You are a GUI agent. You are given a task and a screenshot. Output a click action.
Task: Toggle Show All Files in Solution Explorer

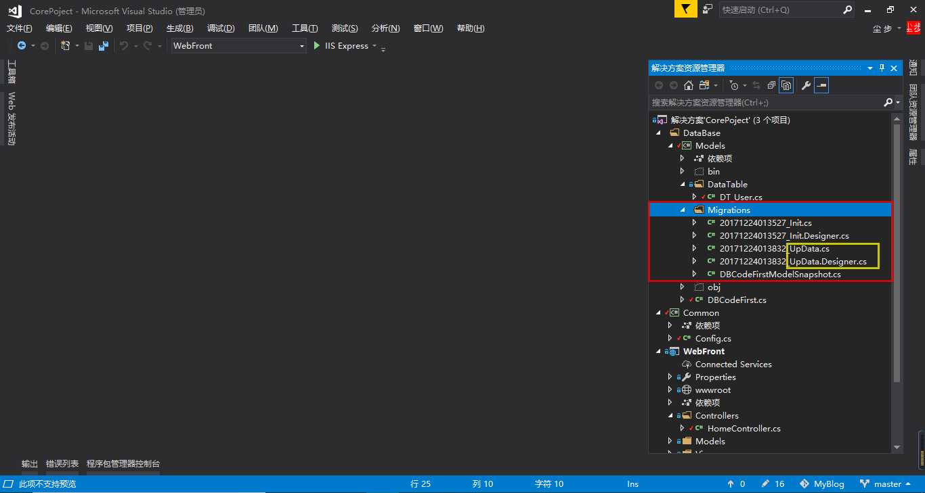[x=786, y=85]
